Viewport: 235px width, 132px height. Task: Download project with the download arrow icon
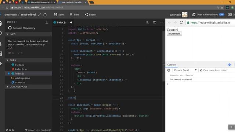pos(47,22)
